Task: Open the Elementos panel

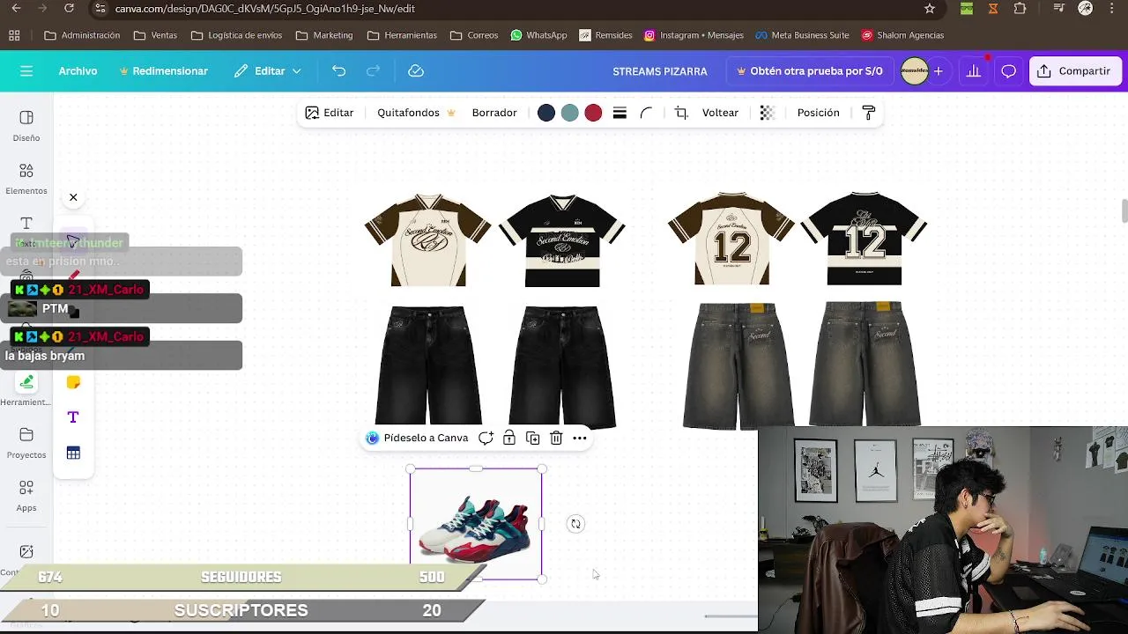Action: (x=26, y=179)
